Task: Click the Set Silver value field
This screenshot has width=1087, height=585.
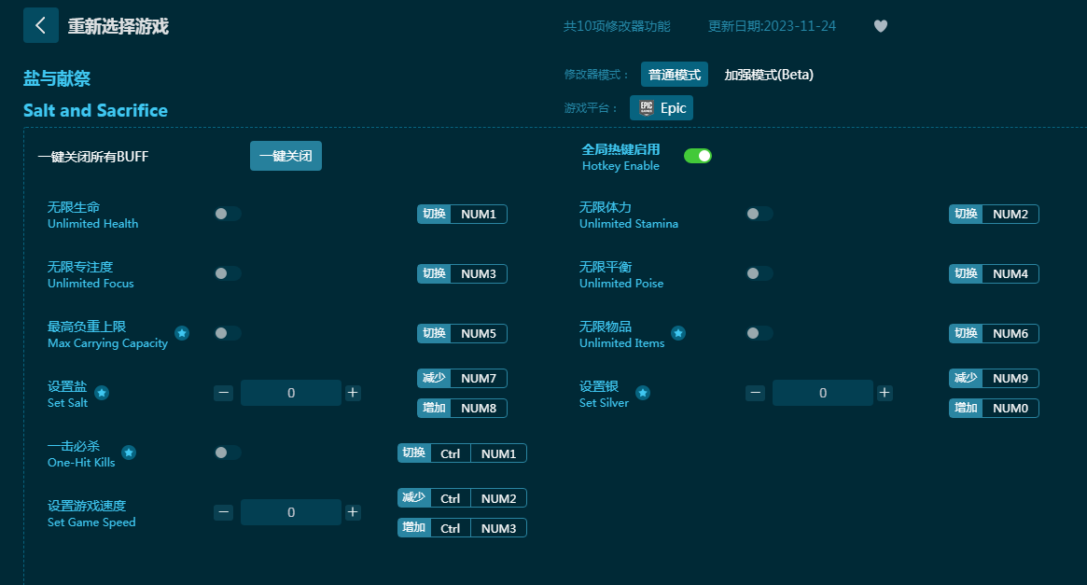Action: (823, 393)
